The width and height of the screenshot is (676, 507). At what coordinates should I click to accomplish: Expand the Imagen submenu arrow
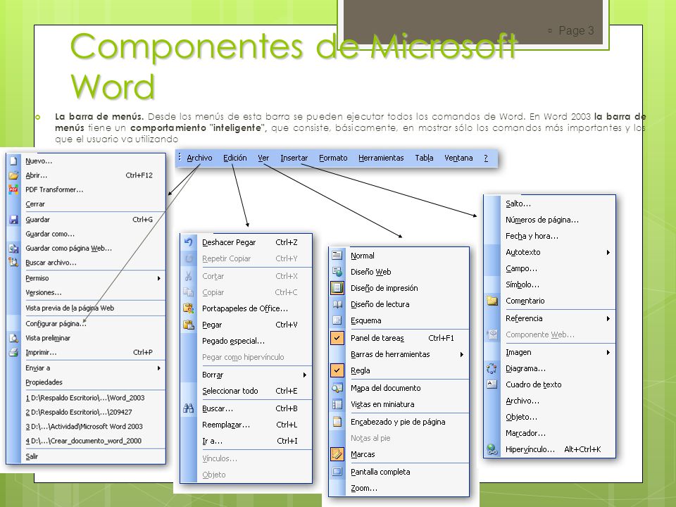608,352
